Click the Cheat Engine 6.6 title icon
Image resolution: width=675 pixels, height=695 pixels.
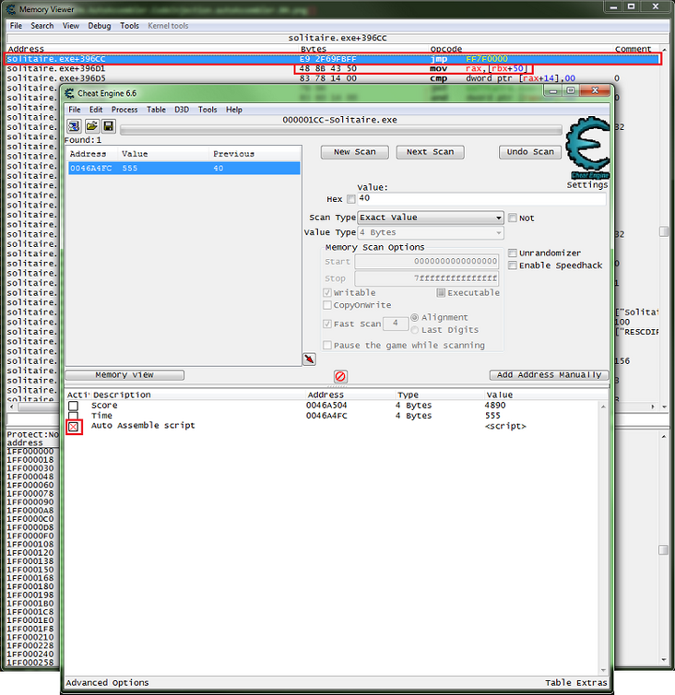pyautogui.click(x=70, y=93)
